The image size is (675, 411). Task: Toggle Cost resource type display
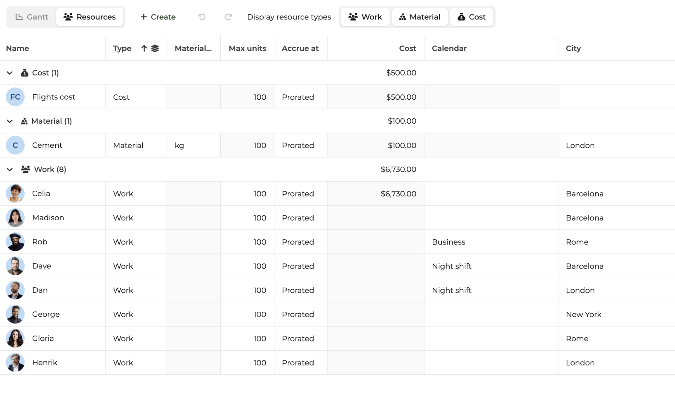pos(472,17)
